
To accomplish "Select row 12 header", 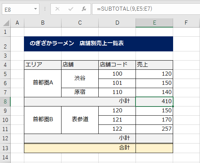I will point(5,138).
